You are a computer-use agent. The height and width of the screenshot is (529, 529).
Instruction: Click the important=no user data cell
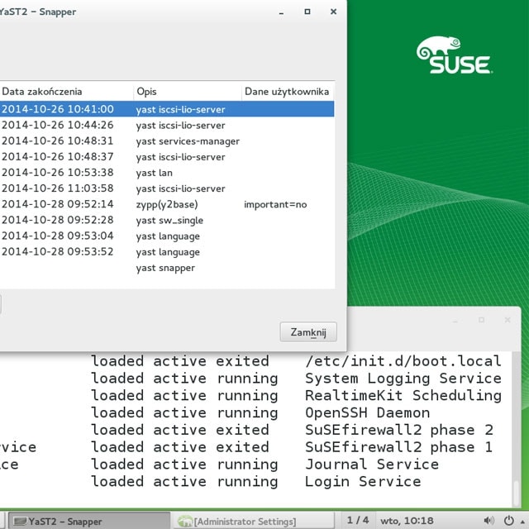(275, 204)
